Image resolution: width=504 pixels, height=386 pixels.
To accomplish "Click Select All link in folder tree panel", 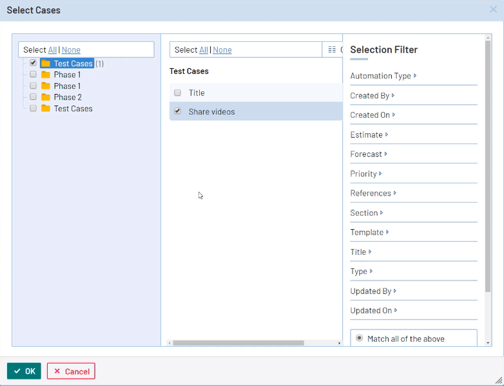I will pos(52,50).
